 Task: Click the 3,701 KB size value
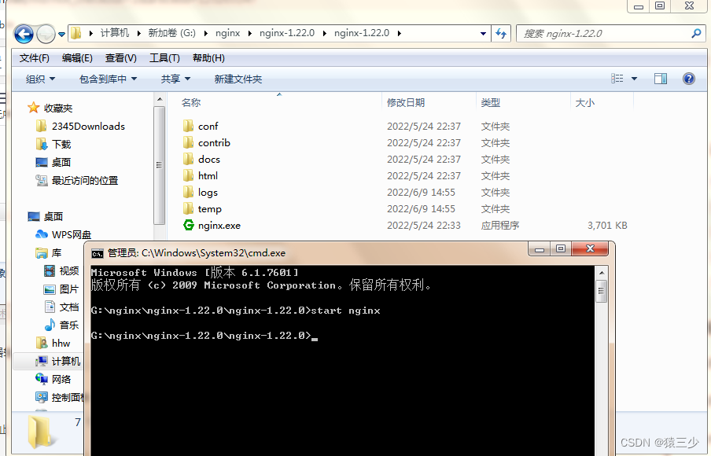pyautogui.click(x=607, y=226)
